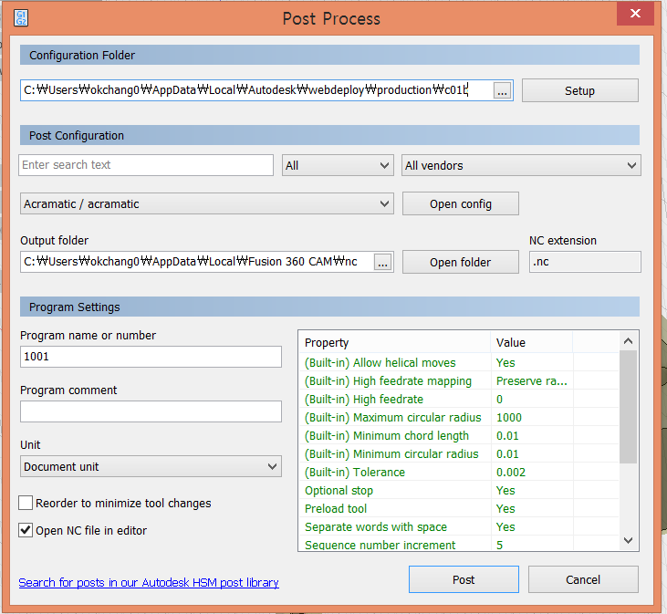Viewport: 667px width, 614px height.
Task: Open the All vendors dropdown
Action: [x=521, y=165]
